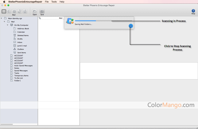Select the Inbox label
The height and width of the screenshot is (129, 198).
[20, 42]
